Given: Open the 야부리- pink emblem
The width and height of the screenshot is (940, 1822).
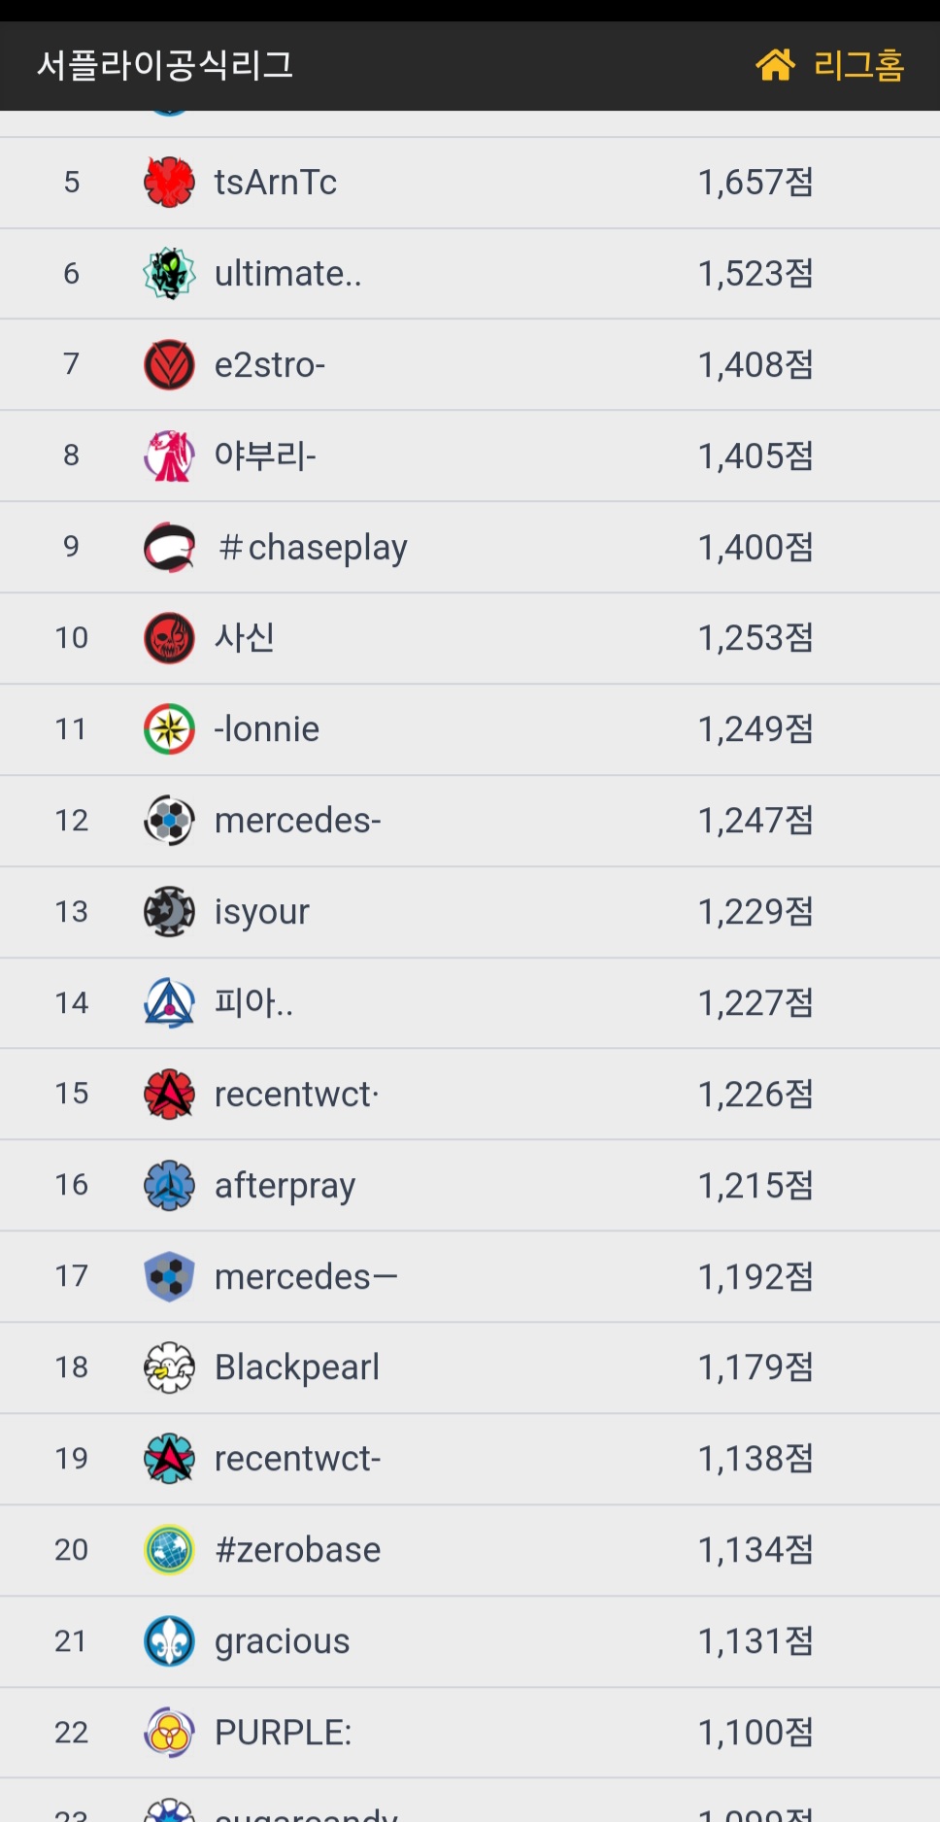Looking at the screenshot, I should [x=169, y=455].
